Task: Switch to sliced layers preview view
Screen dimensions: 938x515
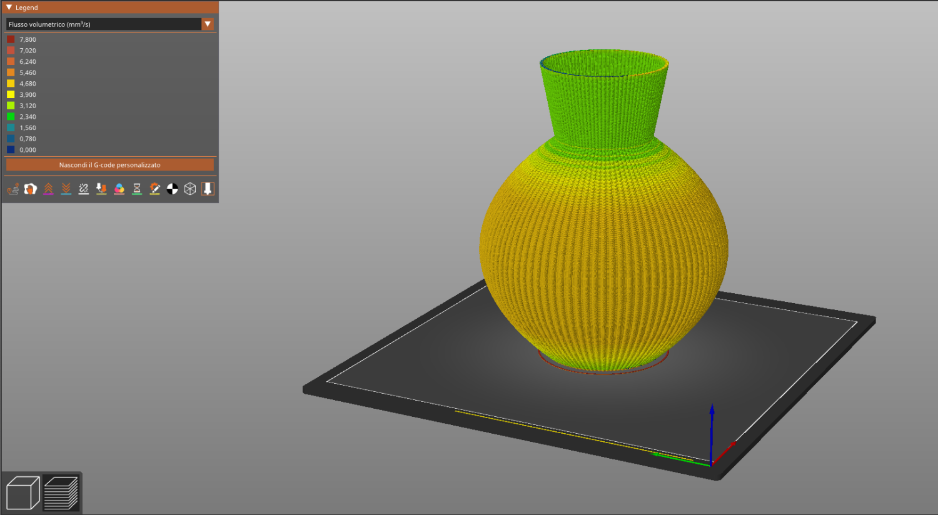Action: (x=61, y=493)
